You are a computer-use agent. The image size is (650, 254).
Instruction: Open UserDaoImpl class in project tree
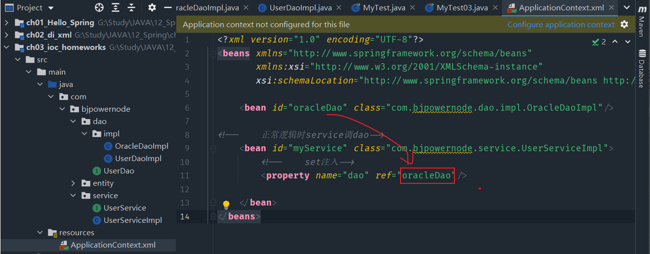point(138,159)
